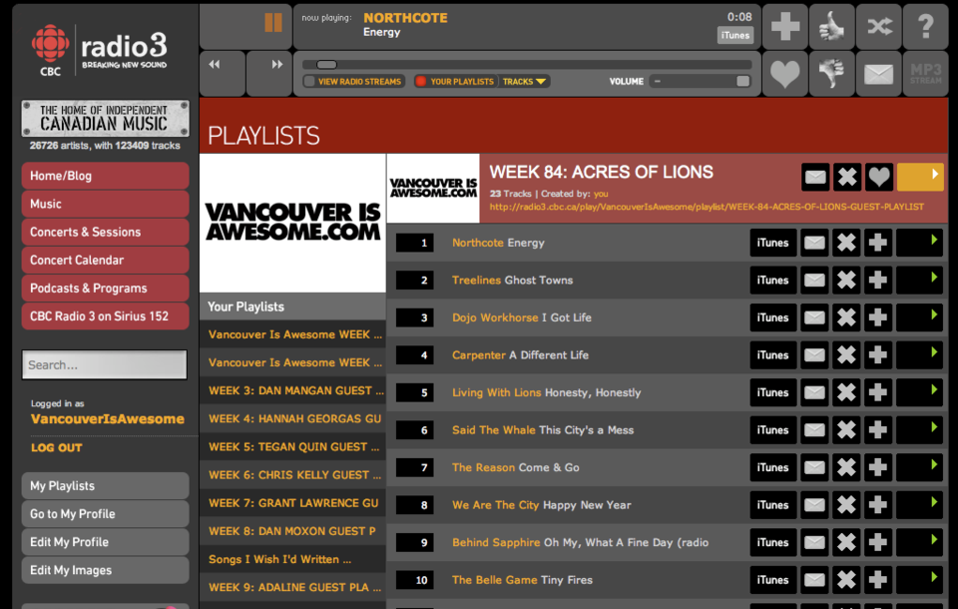Click the Dojo Workhorse artist link
Screen dimensions: 958x609
coord(495,317)
